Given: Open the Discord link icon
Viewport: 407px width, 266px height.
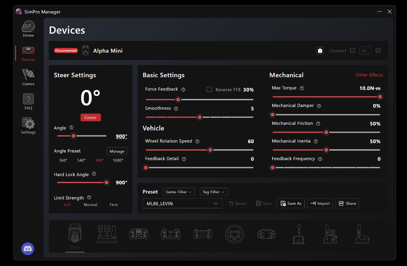Looking at the screenshot, I should pos(28,249).
